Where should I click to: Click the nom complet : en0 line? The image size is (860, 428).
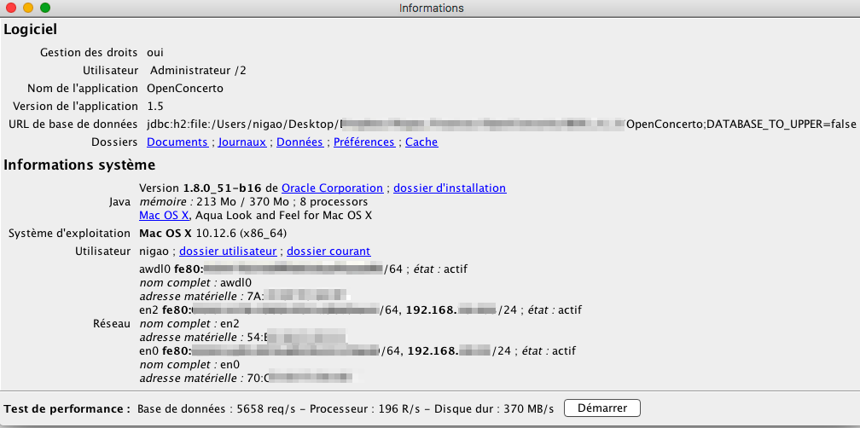click(x=189, y=364)
